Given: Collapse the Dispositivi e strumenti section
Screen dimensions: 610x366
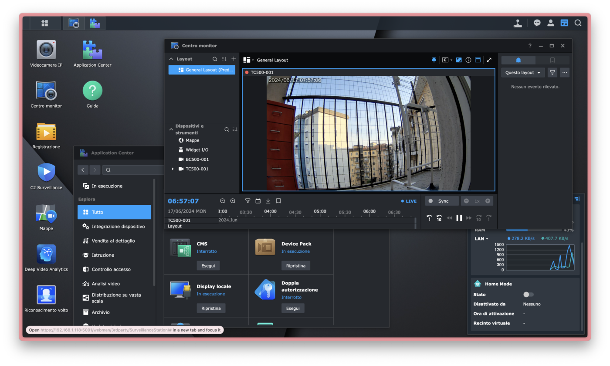Looking at the screenshot, I should click(x=171, y=129).
